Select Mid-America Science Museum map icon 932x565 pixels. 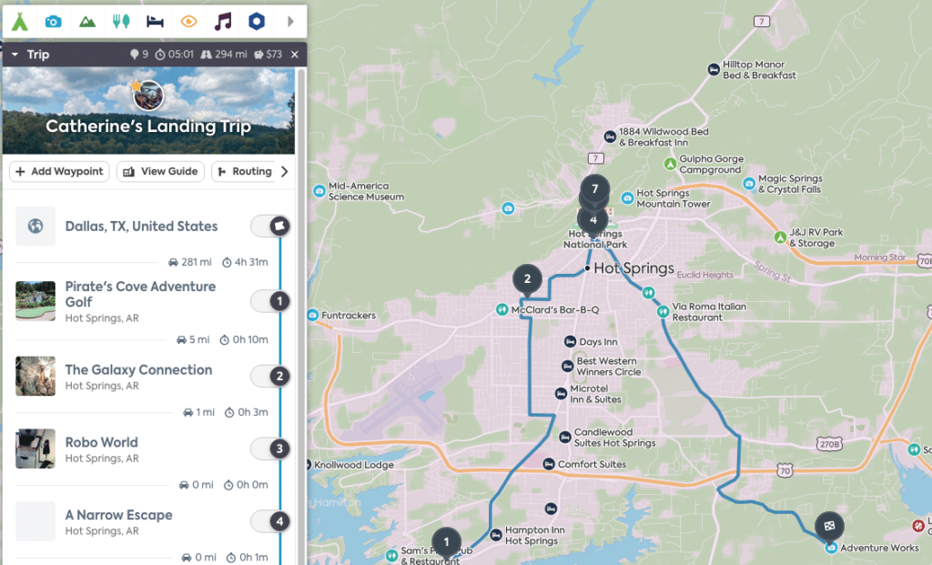pos(319,191)
